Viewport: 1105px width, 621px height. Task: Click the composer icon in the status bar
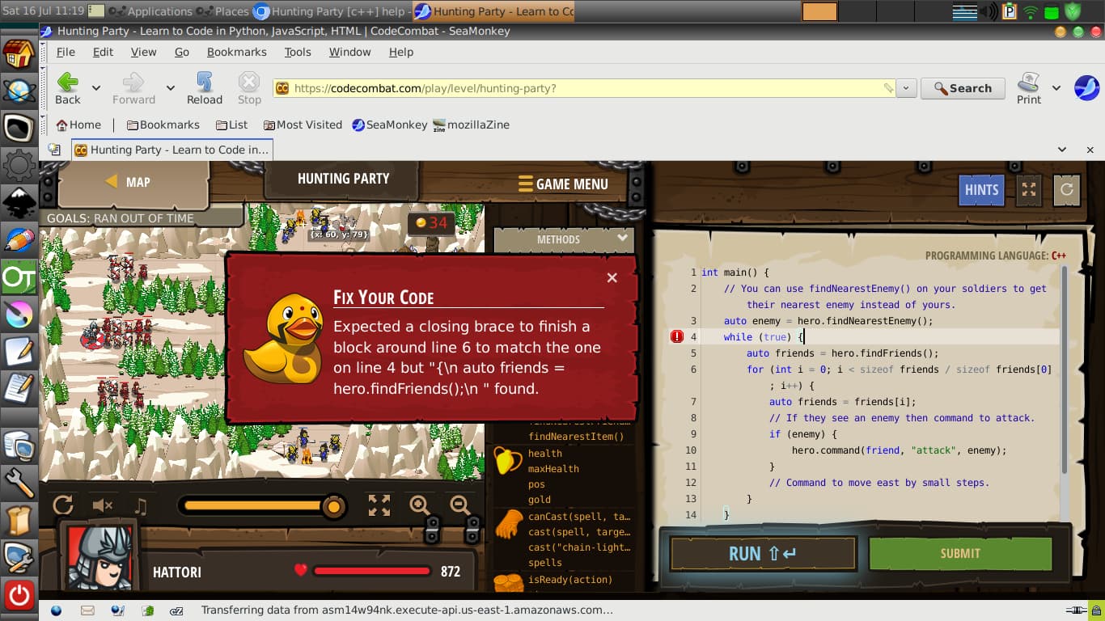tap(117, 610)
